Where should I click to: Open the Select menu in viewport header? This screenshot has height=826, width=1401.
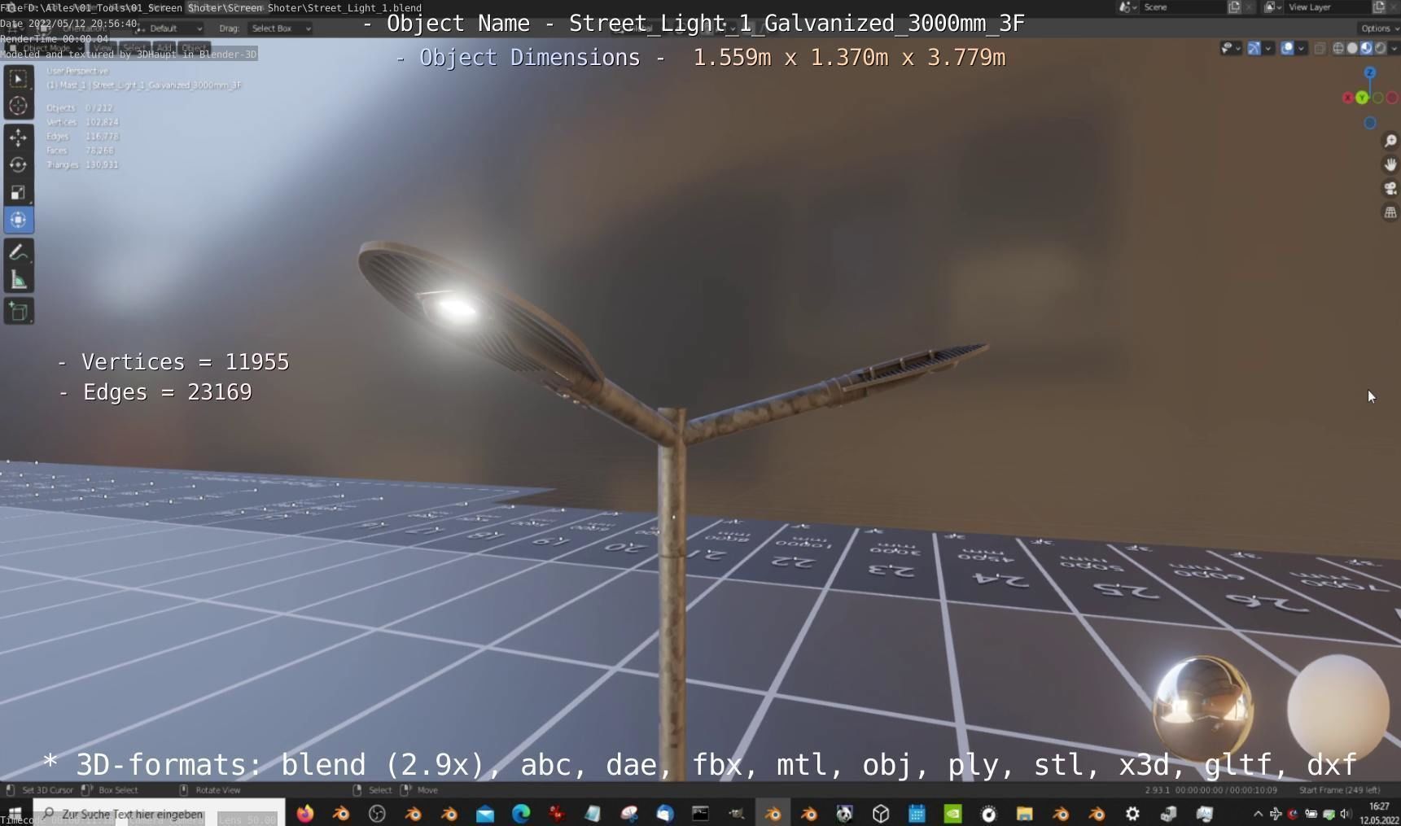[x=134, y=48]
